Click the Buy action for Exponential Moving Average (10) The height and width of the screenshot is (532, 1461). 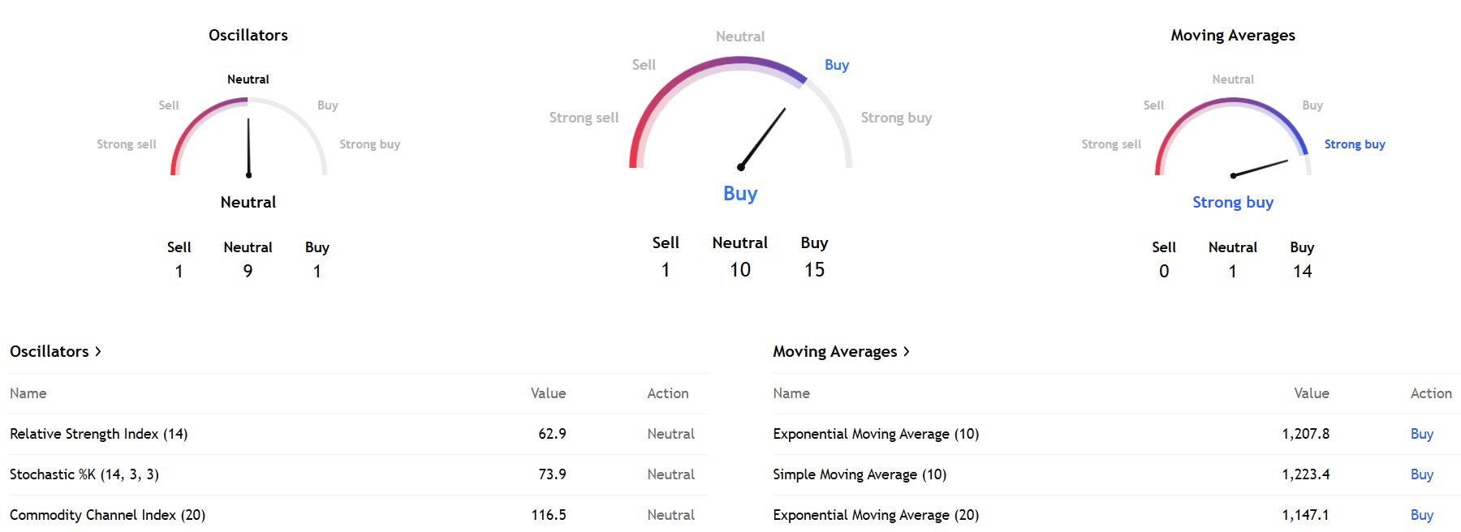click(1421, 434)
